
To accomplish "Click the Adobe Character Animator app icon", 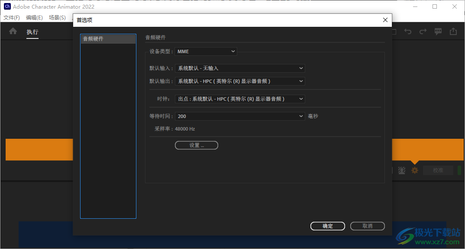I will 7,6.
